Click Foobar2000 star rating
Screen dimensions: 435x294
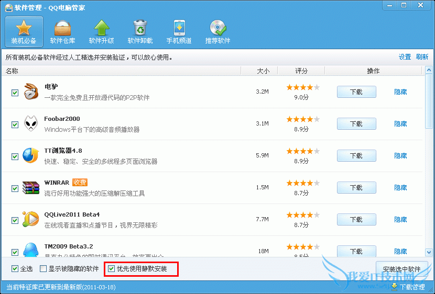click(303, 119)
